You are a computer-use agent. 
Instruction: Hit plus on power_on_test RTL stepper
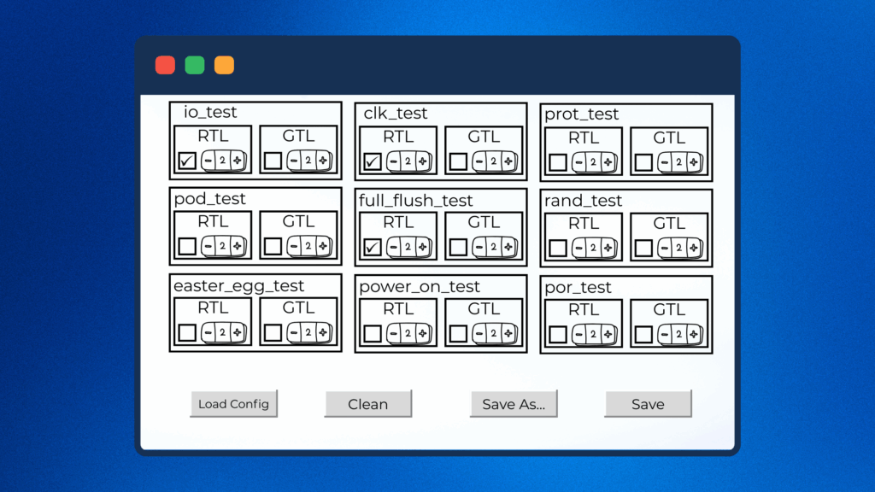pyautogui.click(x=422, y=333)
